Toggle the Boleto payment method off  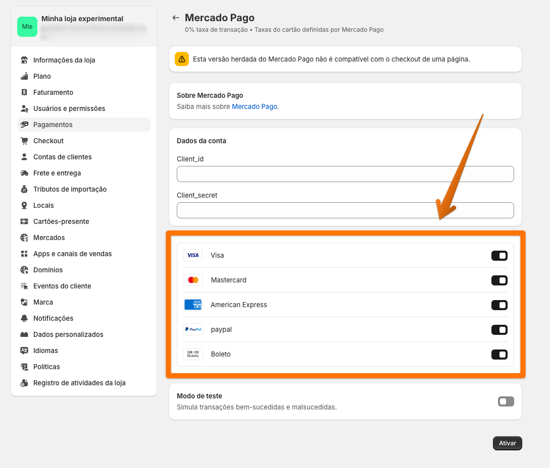499,355
